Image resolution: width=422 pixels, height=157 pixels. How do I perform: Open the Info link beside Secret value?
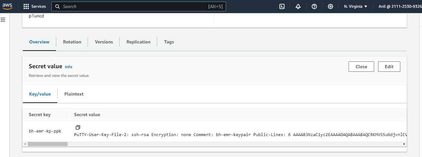coord(69,67)
